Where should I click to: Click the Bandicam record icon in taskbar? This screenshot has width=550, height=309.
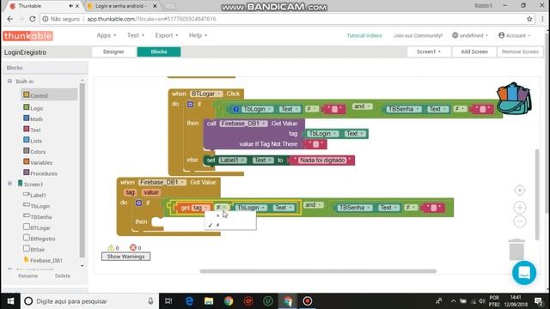point(308,301)
